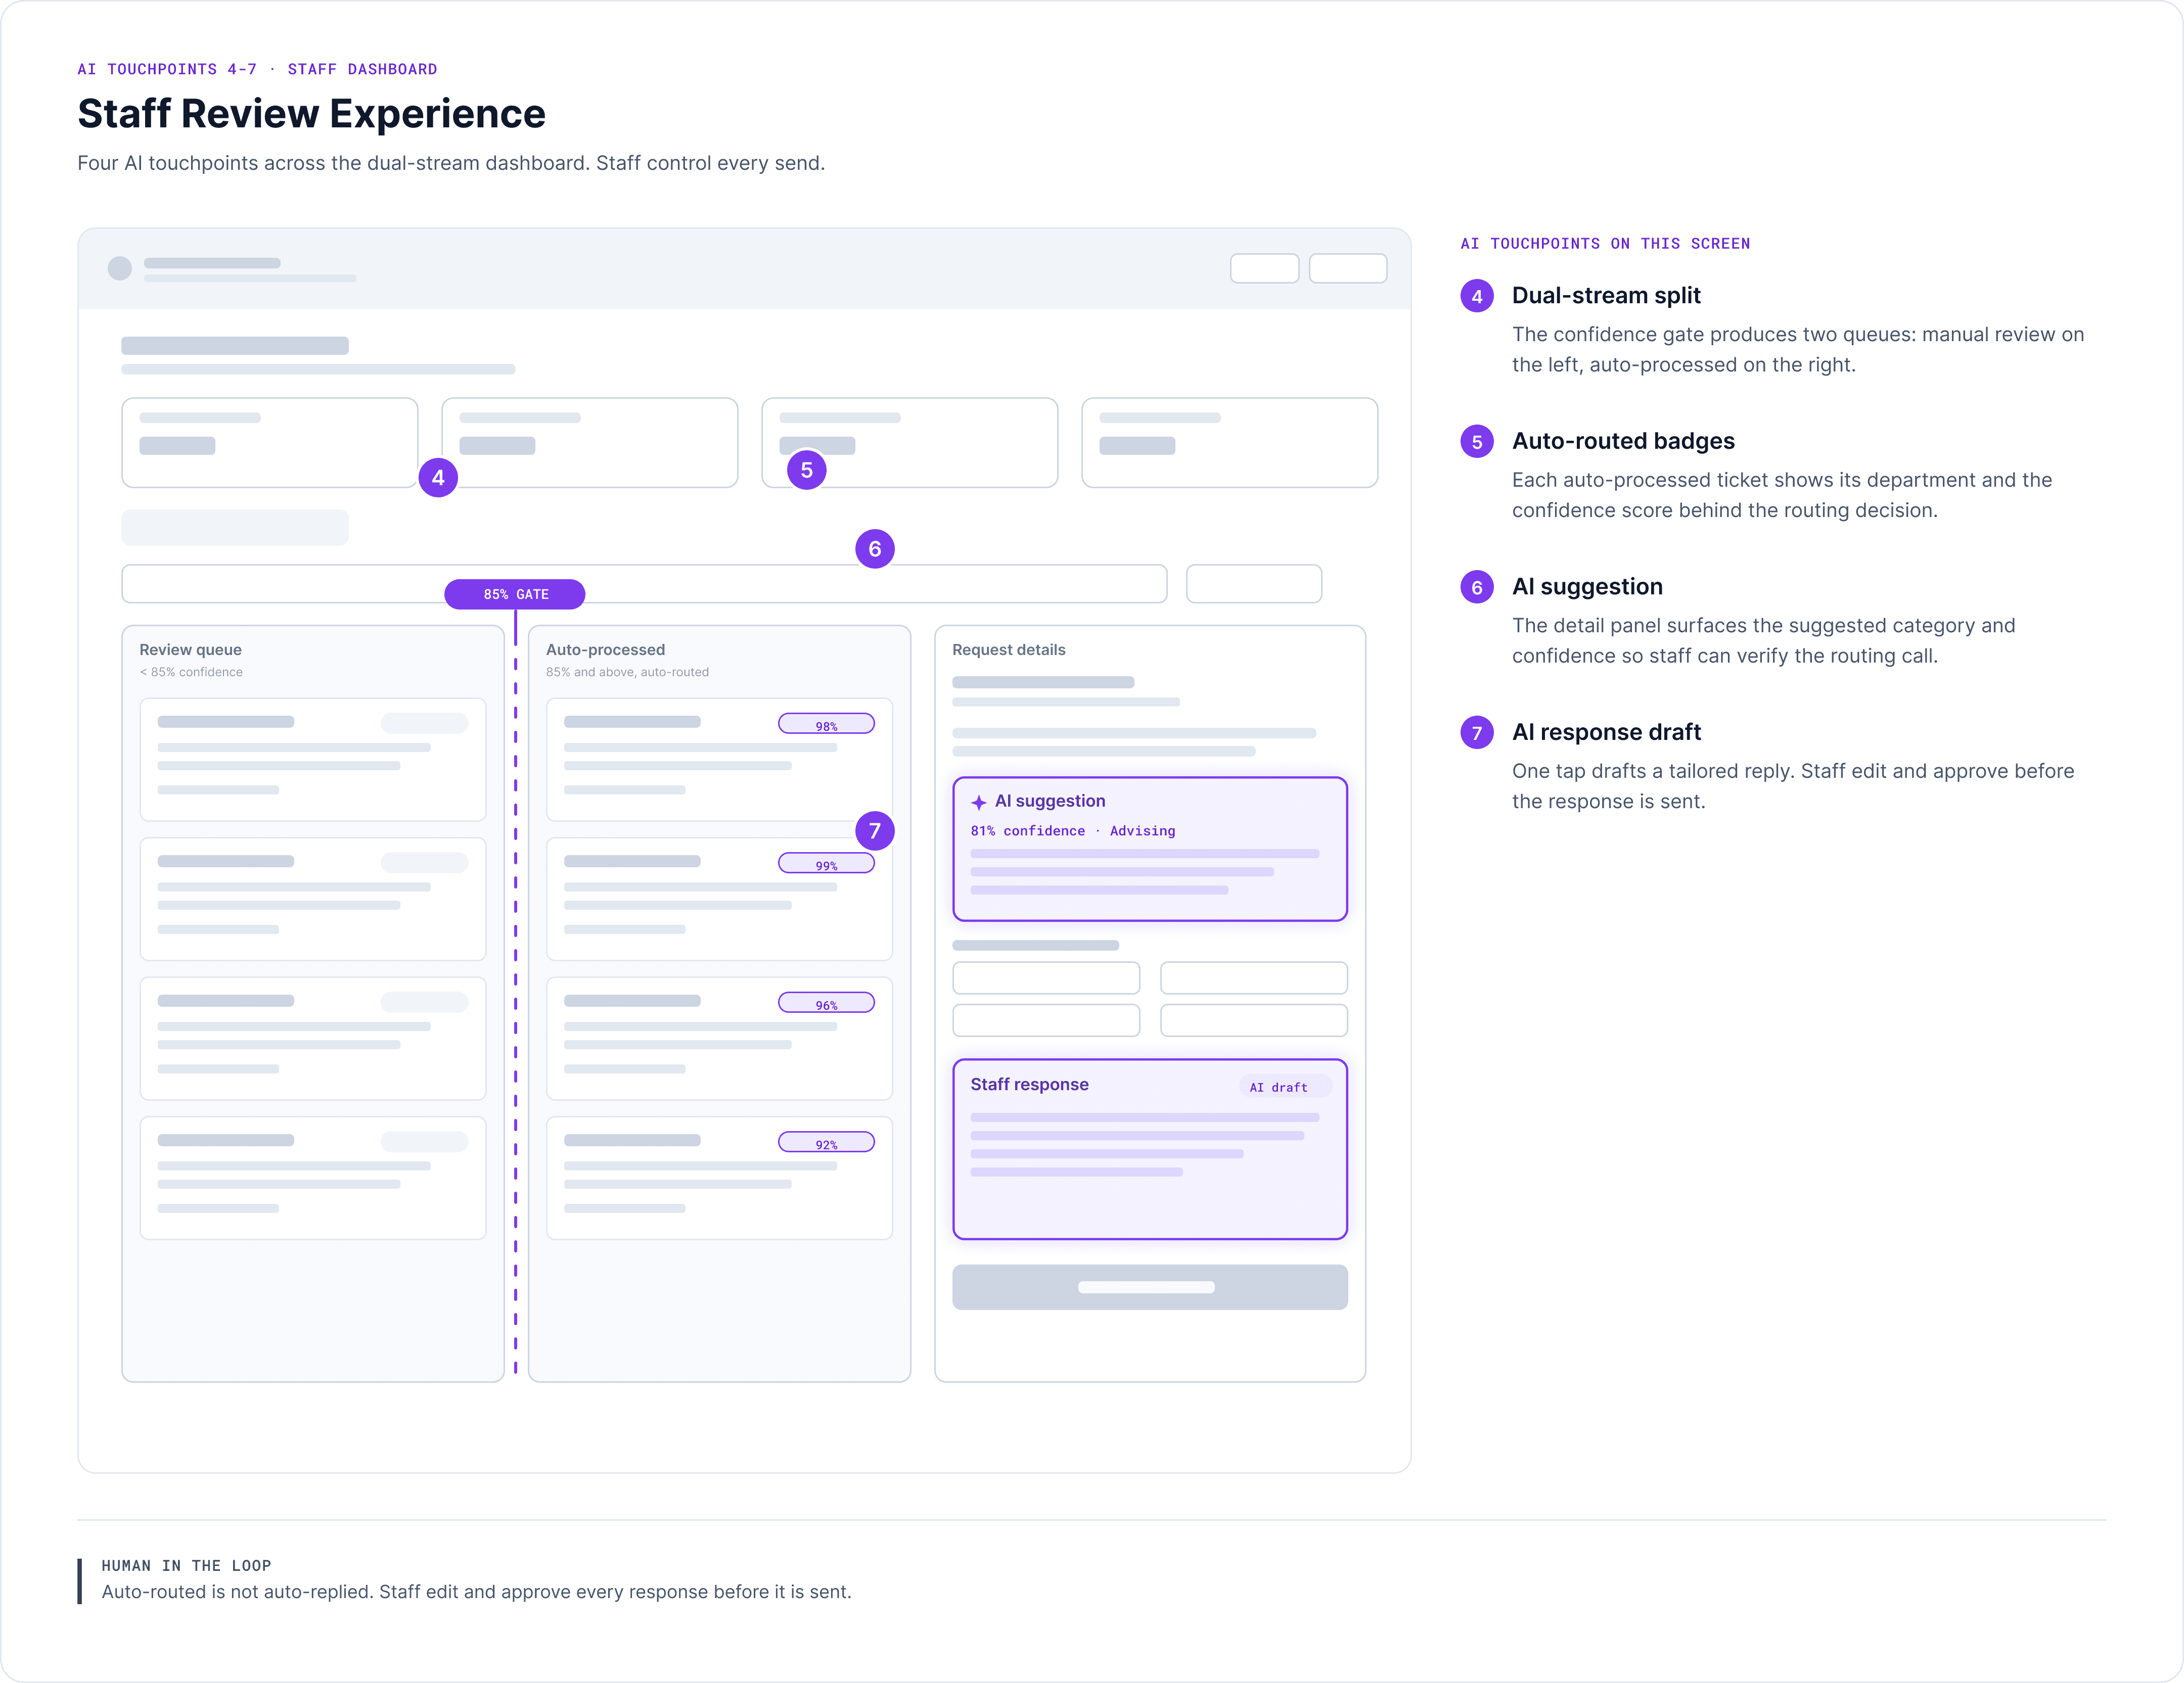Click the small filter box beside search
2184x1683 pixels.
1254,584
